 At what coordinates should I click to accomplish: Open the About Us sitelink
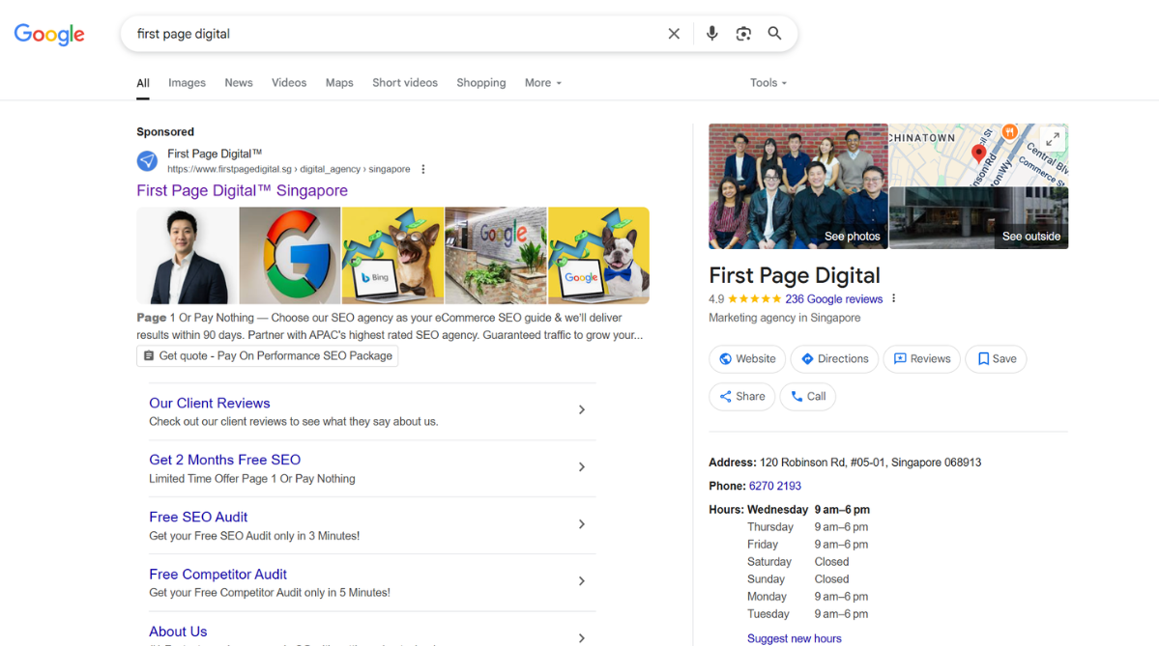(178, 632)
